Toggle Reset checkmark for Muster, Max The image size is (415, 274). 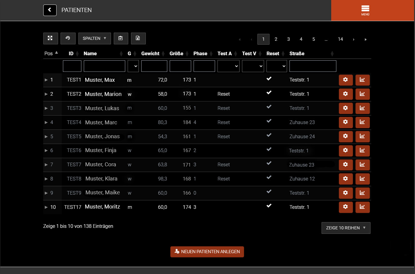(x=269, y=79)
